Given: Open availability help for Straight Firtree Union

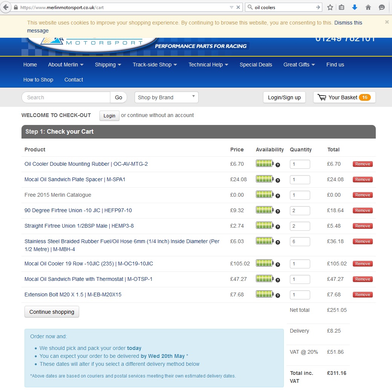Looking at the screenshot, I should tap(277, 227).
